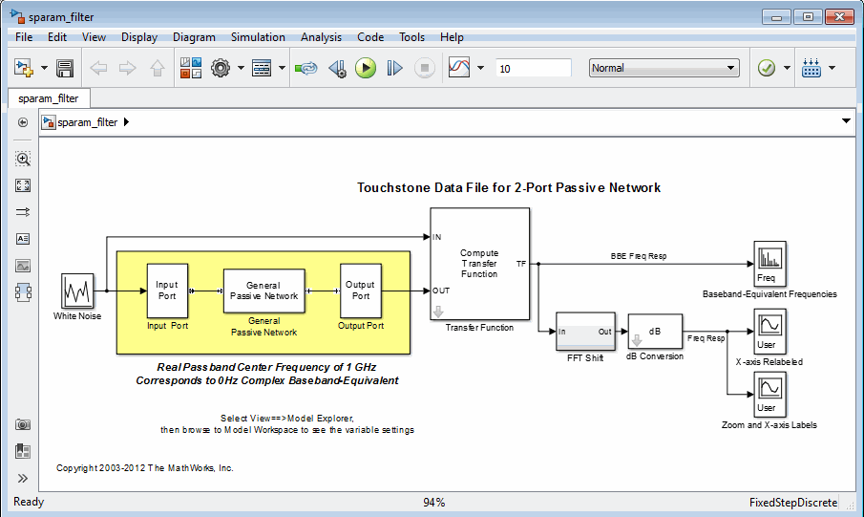This screenshot has height=517, width=864.
Task: Click the Fit to View palette icon
Action: 23,185
